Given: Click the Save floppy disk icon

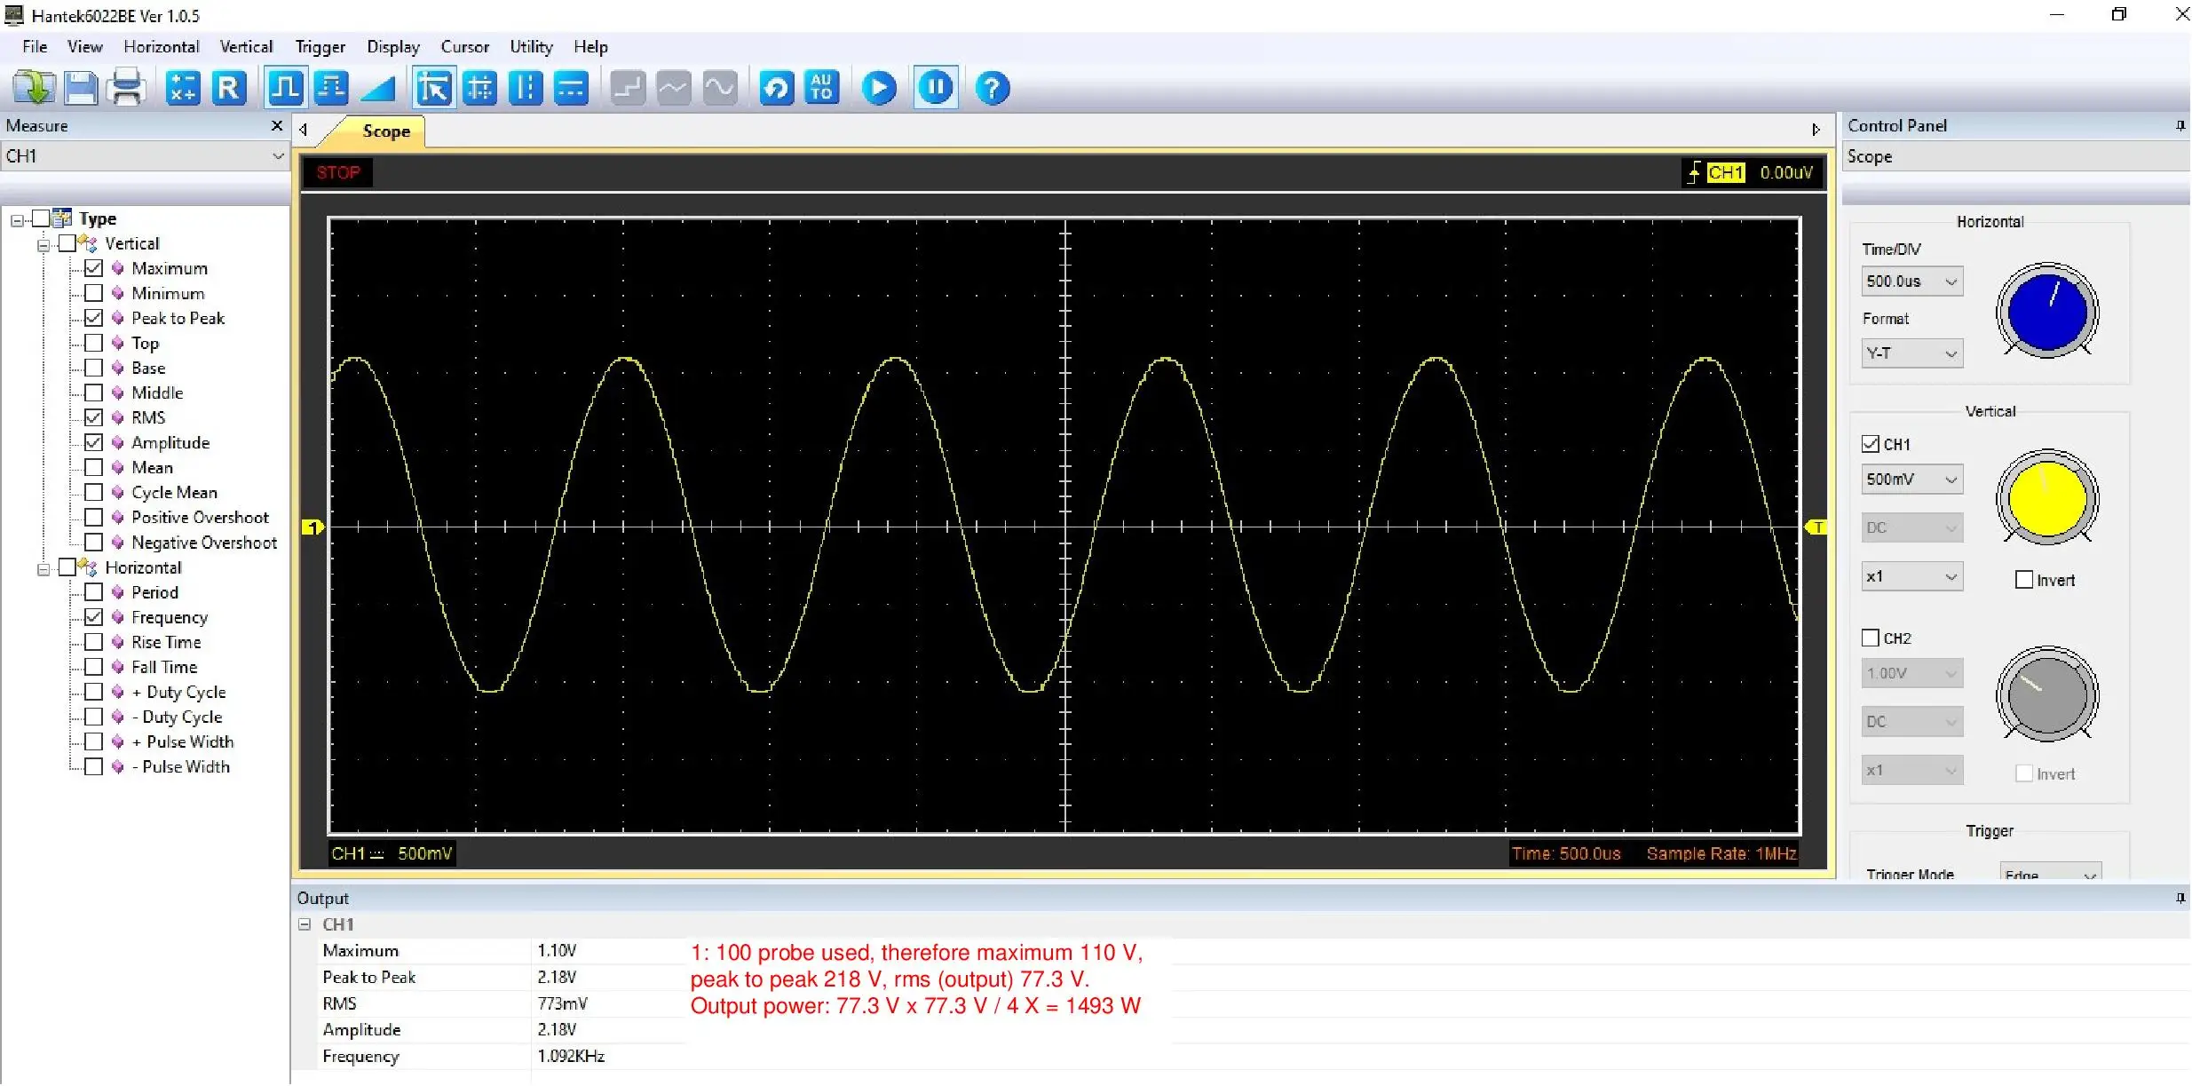Looking at the screenshot, I should pyautogui.click(x=80, y=88).
